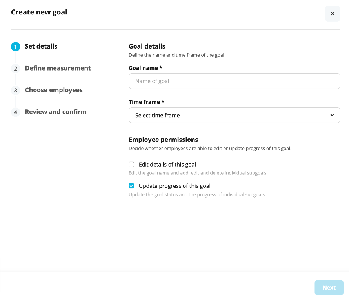349x299 pixels.
Task: Click the step 3 number badge
Action: (16, 90)
